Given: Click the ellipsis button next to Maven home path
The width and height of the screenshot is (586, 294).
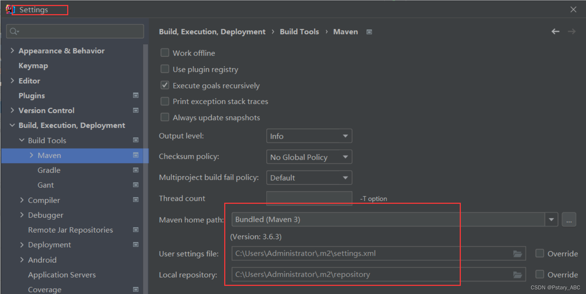Looking at the screenshot, I should point(569,220).
